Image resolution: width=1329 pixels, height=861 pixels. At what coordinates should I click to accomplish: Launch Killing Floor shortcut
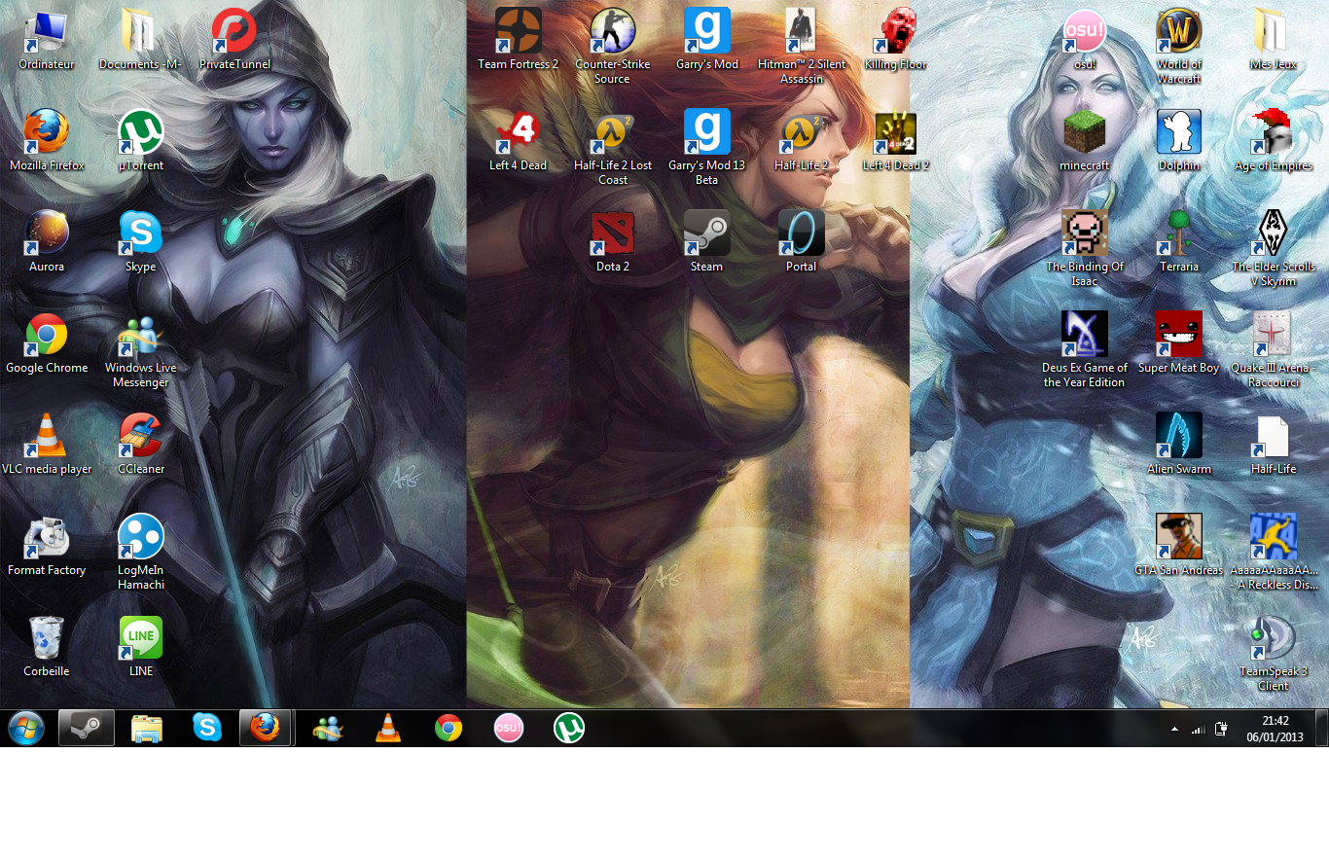pyautogui.click(x=895, y=41)
